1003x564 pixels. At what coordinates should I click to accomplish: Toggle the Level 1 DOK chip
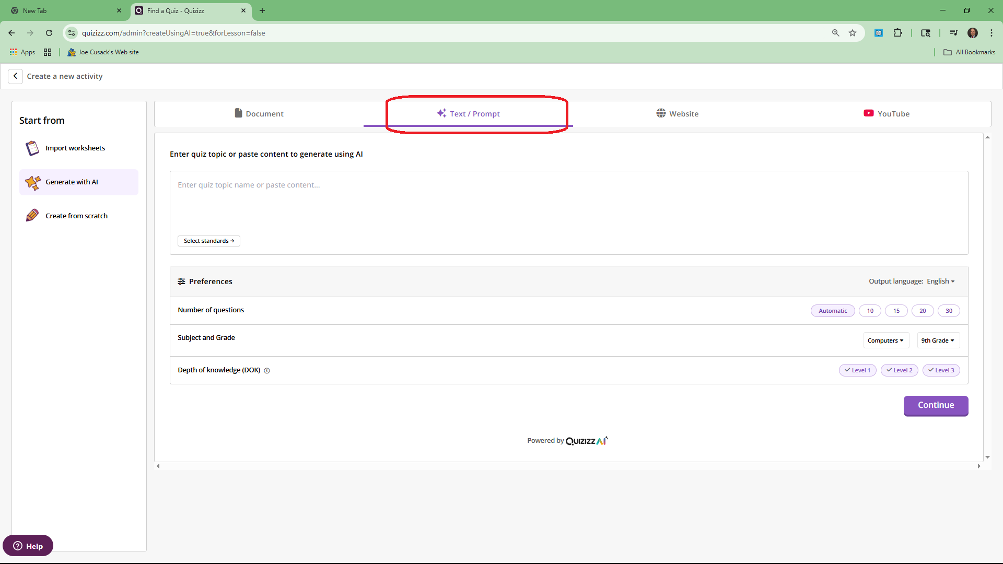click(x=857, y=370)
